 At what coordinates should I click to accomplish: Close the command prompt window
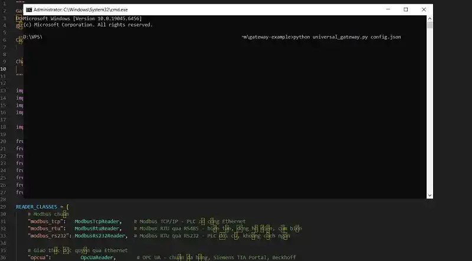424,9
